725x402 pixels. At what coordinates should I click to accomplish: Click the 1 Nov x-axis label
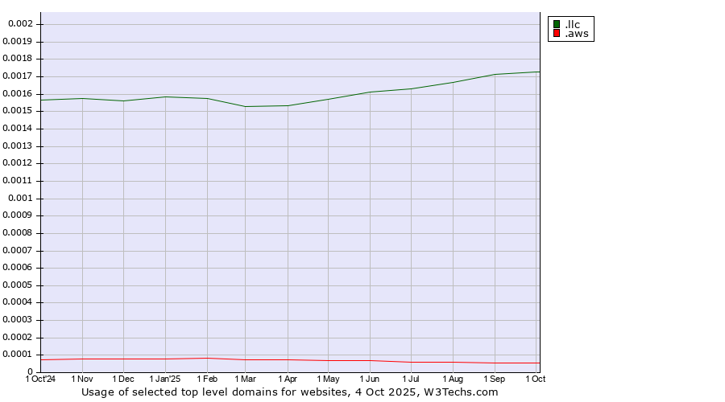tap(82, 378)
